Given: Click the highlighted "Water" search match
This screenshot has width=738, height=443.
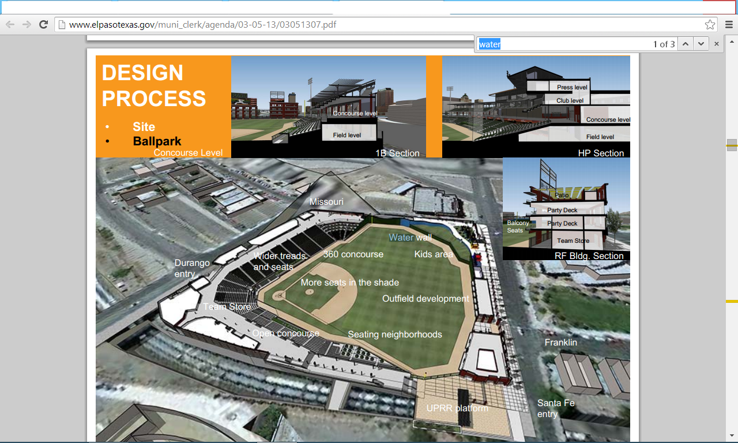Looking at the screenshot, I should click(401, 237).
